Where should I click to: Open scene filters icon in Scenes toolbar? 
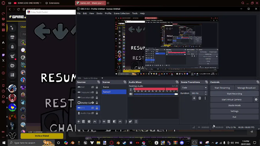(x=114, y=122)
